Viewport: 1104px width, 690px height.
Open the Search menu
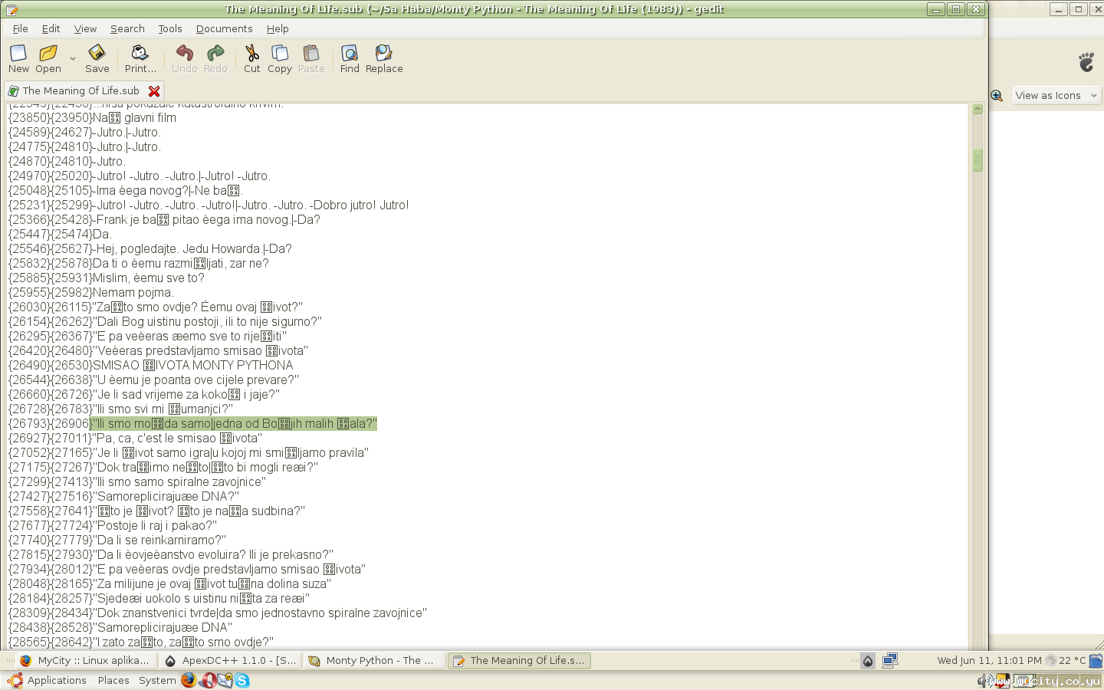127,28
